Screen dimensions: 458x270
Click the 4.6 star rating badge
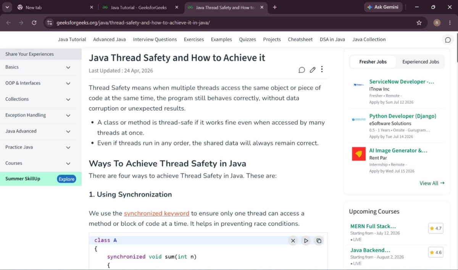tap(435, 252)
